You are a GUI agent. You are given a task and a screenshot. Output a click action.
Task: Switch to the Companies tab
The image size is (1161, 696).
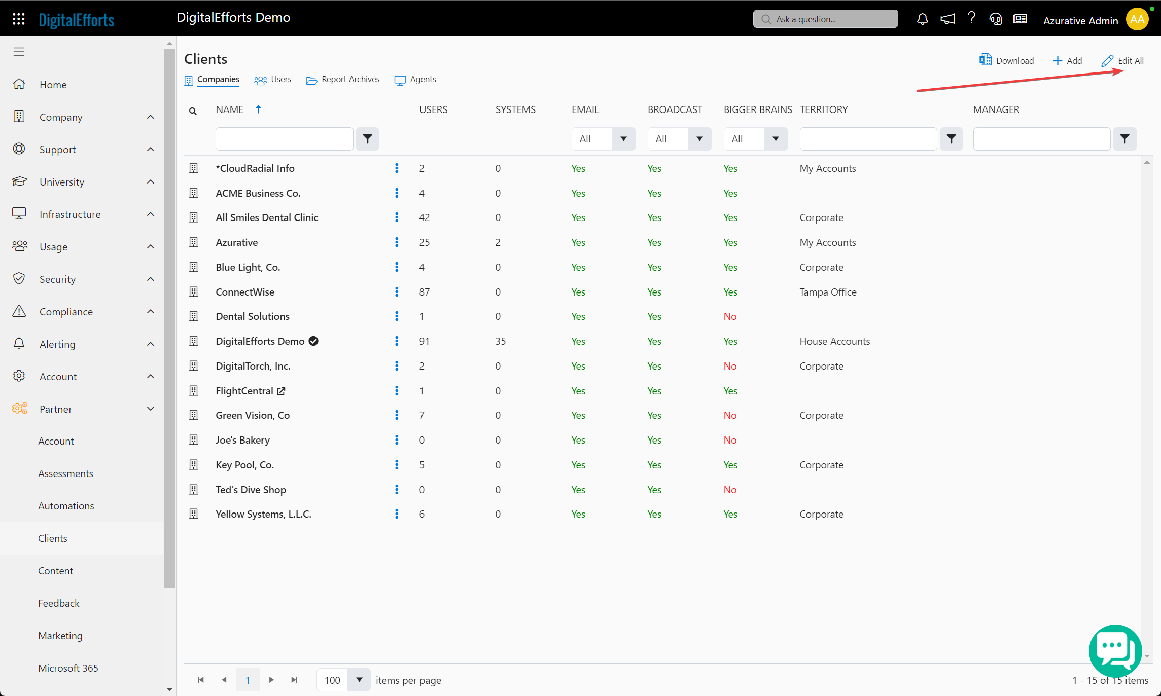pyautogui.click(x=212, y=80)
